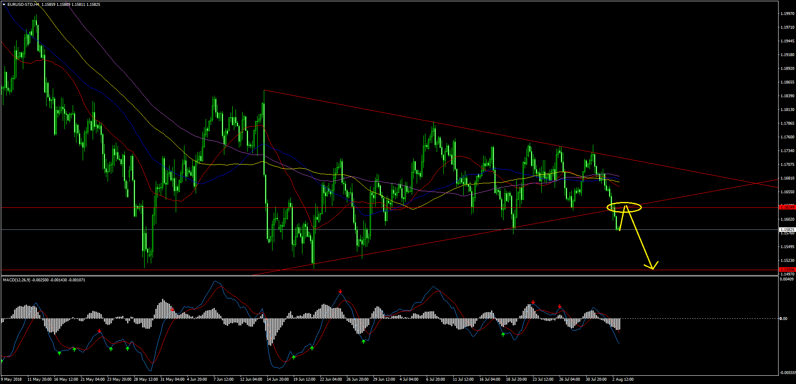Click the 1.15495 price scale value

coord(788,247)
